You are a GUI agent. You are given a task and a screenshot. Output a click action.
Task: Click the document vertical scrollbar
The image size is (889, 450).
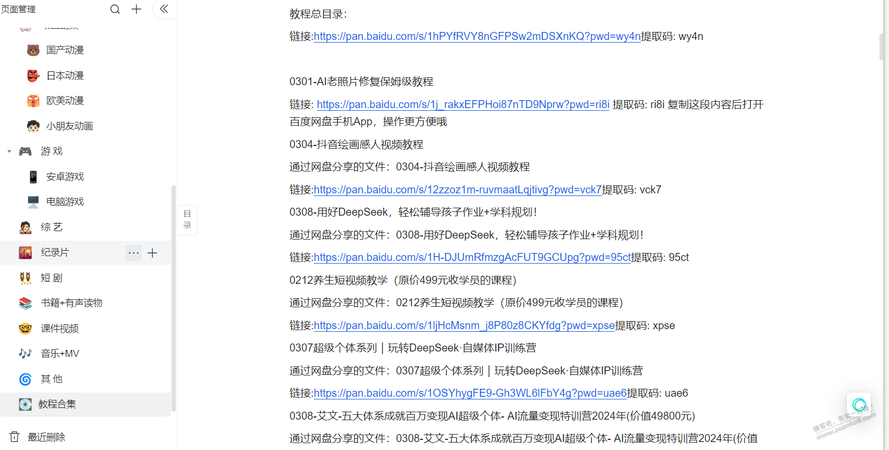pos(882,47)
